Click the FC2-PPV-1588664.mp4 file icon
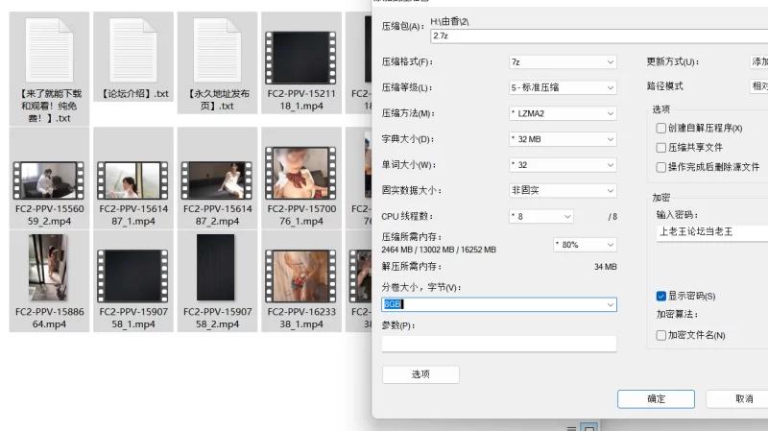The image size is (768, 431). [50, 269]
